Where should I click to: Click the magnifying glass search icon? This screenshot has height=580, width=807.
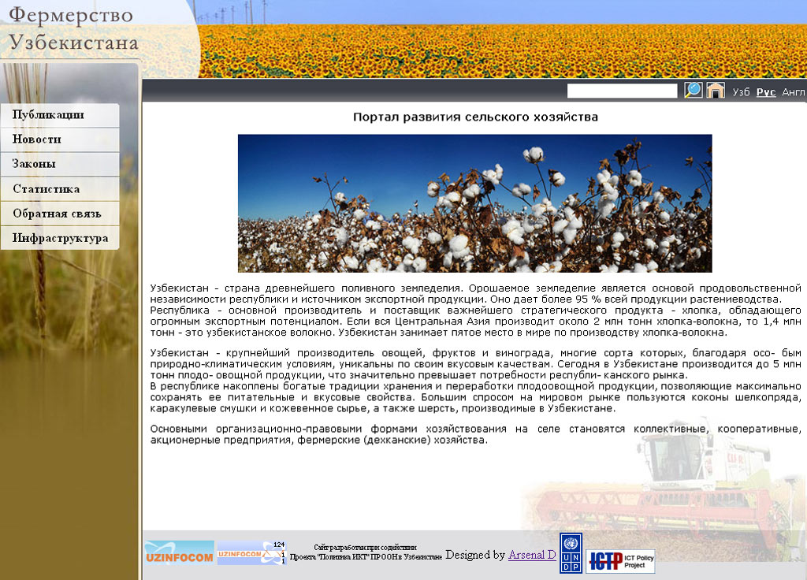click(693, 90)
